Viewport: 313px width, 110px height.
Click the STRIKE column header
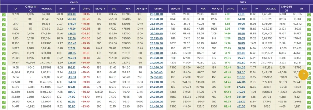pos(159,9)
